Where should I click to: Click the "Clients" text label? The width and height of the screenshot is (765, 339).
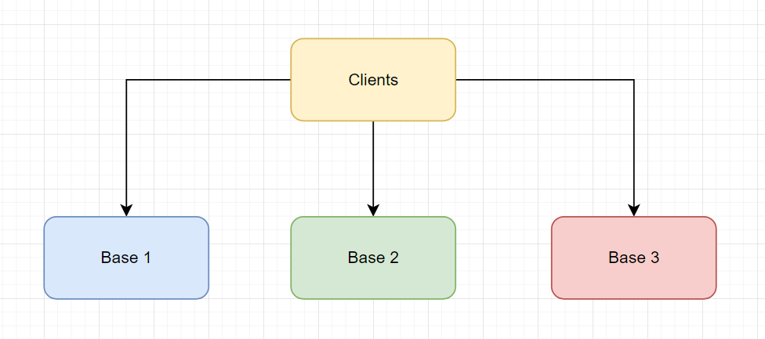[373, 80]
